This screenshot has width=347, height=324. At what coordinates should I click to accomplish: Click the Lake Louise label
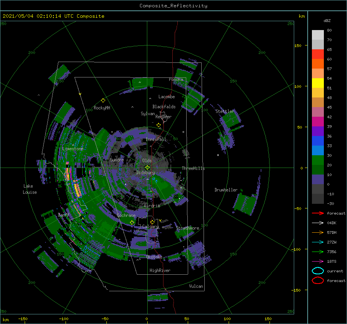pyautogui.click(x=30, y=189)
